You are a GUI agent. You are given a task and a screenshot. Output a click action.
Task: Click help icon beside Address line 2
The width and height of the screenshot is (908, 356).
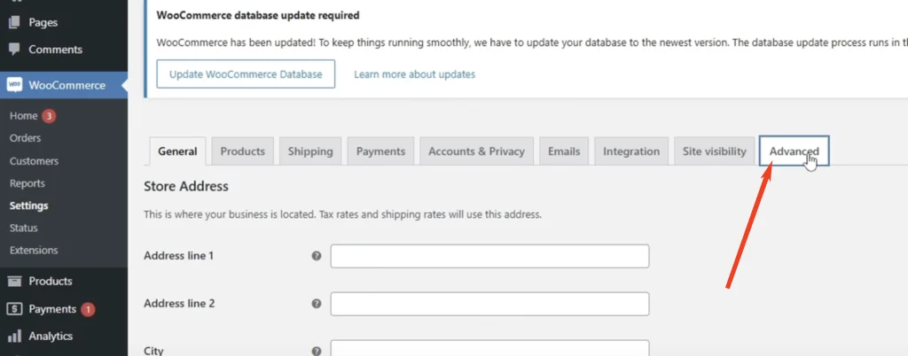coord(317,304)
